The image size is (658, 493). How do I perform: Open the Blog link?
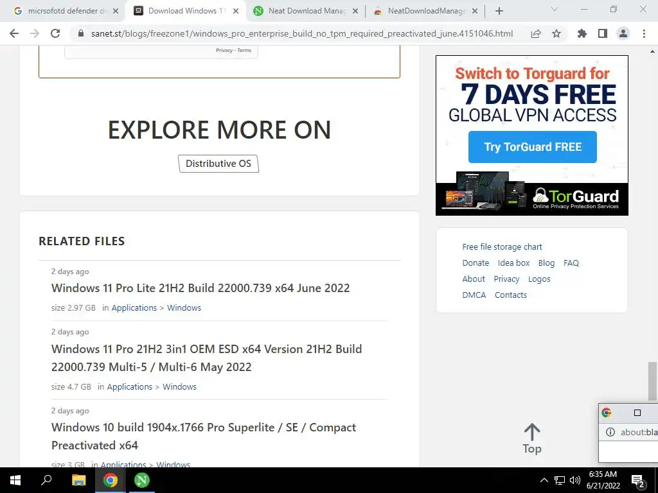546,263
